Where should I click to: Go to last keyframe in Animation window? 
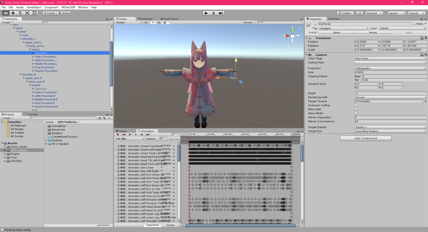(148, 135)
